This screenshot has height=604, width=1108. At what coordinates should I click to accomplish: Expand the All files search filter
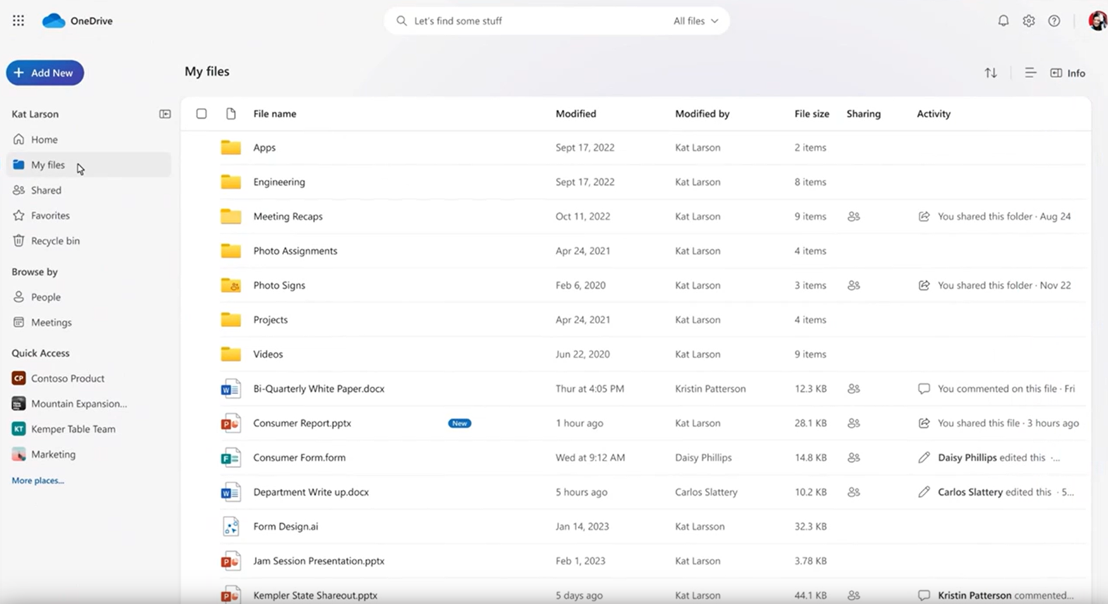[696, 21]
